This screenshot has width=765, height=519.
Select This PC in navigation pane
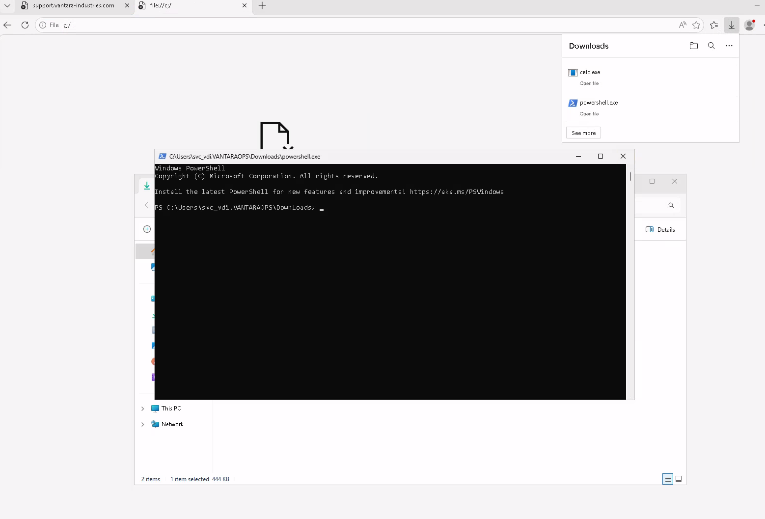click(166, 409)
